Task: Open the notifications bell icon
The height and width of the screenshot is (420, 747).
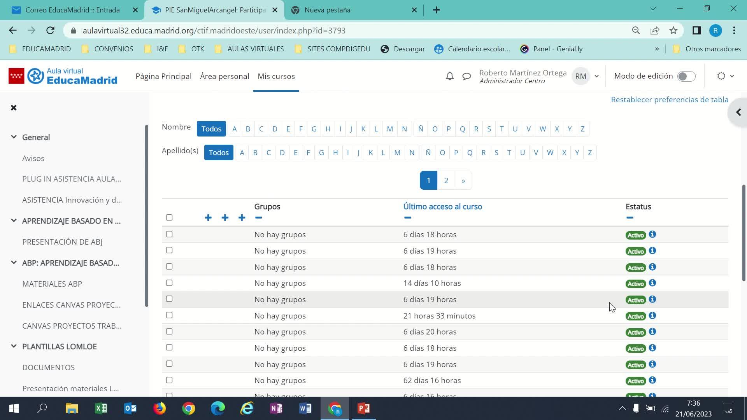Action: pyautogui.click(x=450, y=76)
